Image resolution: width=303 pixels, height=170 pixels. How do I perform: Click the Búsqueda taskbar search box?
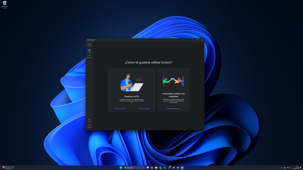click(x=134, y=168)
